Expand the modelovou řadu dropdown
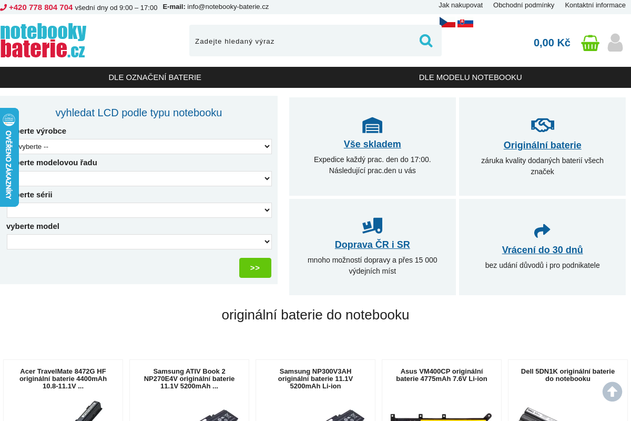Image resolution: width=631 pixels, height=421 pixels. point(139,178)
